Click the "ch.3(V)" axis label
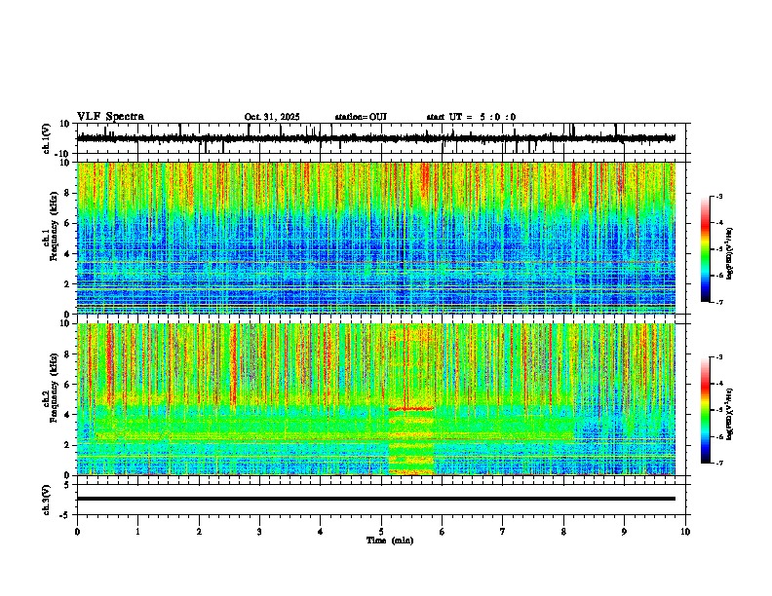772x596 pixels. (47, 500)
